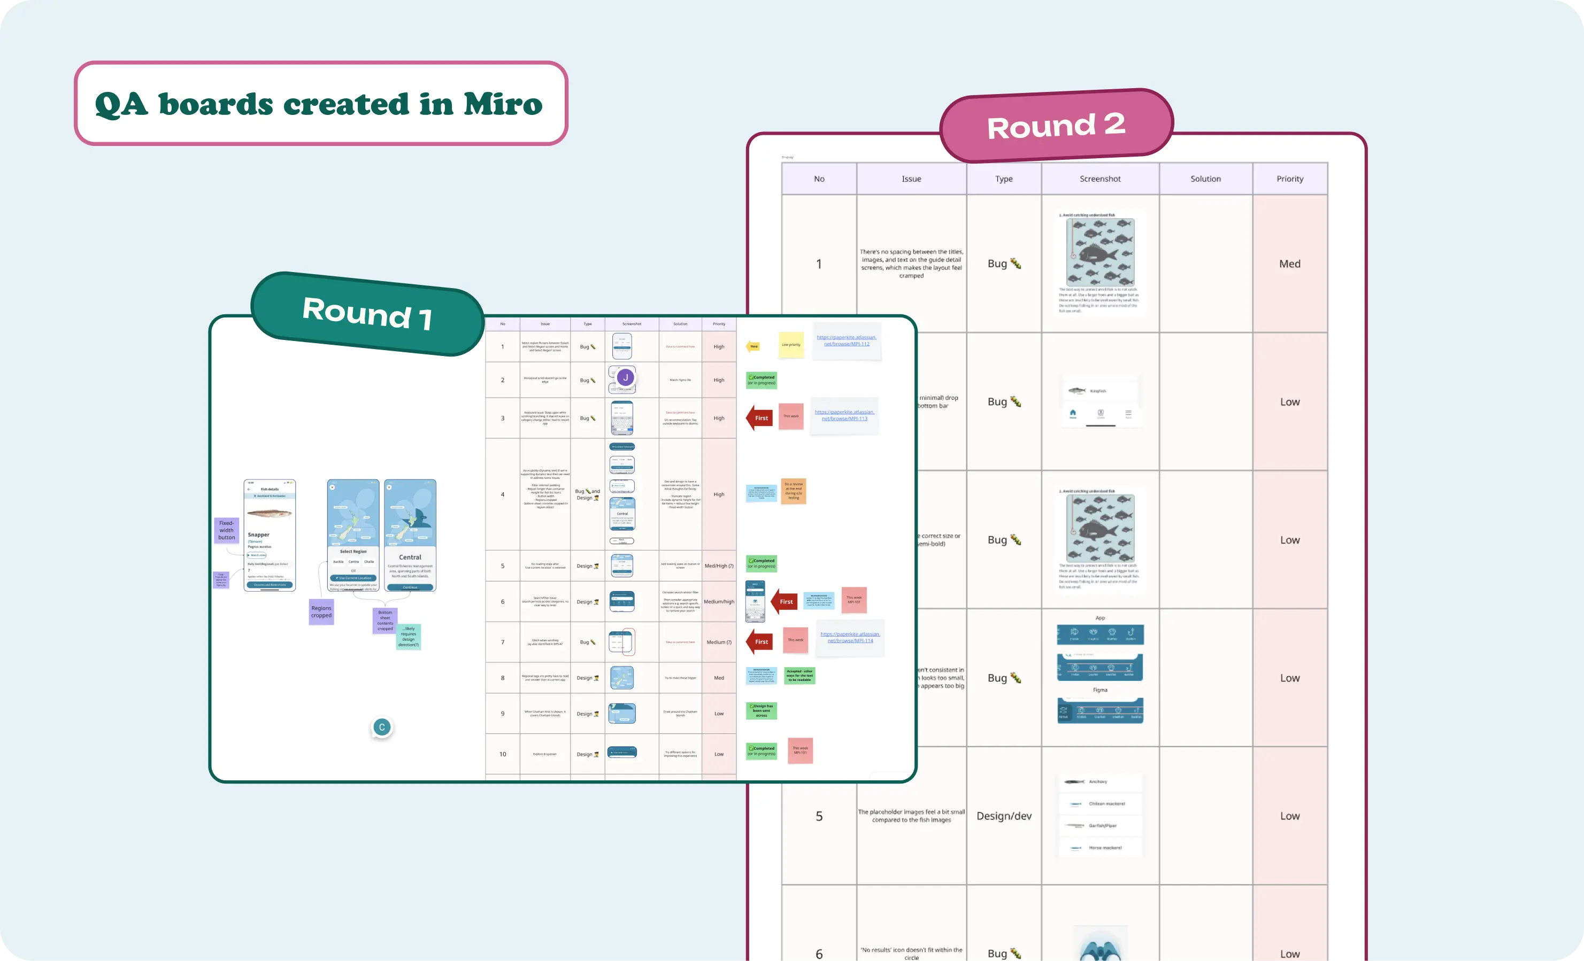The width and height of the screenshot is (1584, 961).
Task: Select the 'Design has been sent across' note
Action: (761, 710)
